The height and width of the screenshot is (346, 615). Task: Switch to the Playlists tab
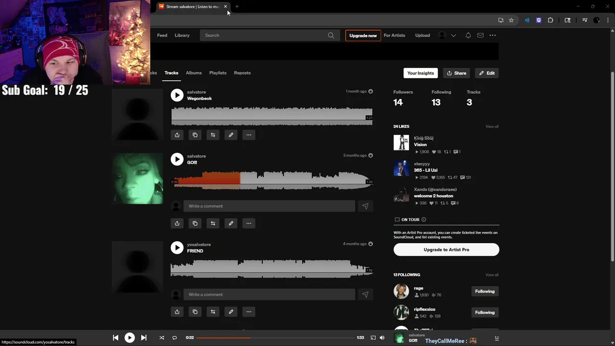[218, 73]
